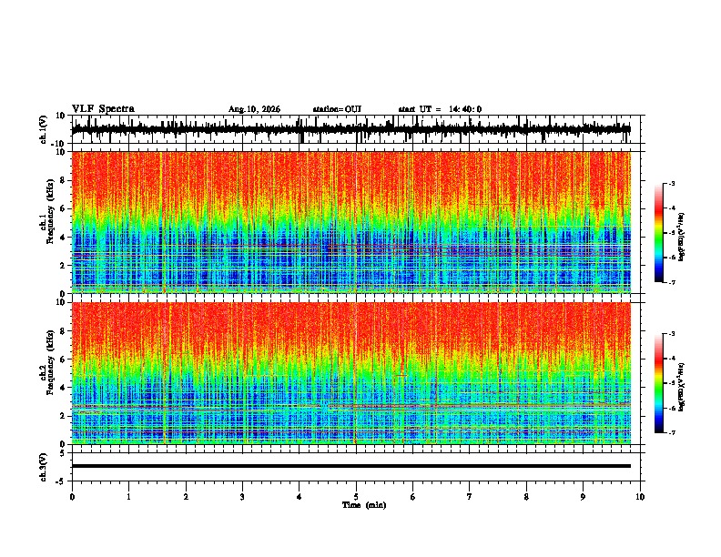Click the "6" kHz tick on ch.2 frequency axis

tap(64, 360)
